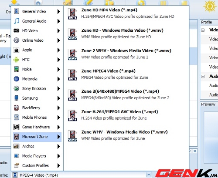Viewport: 218px width, 178px height.
Task: Click the Motorola logo icon
Action: (17, 79)
